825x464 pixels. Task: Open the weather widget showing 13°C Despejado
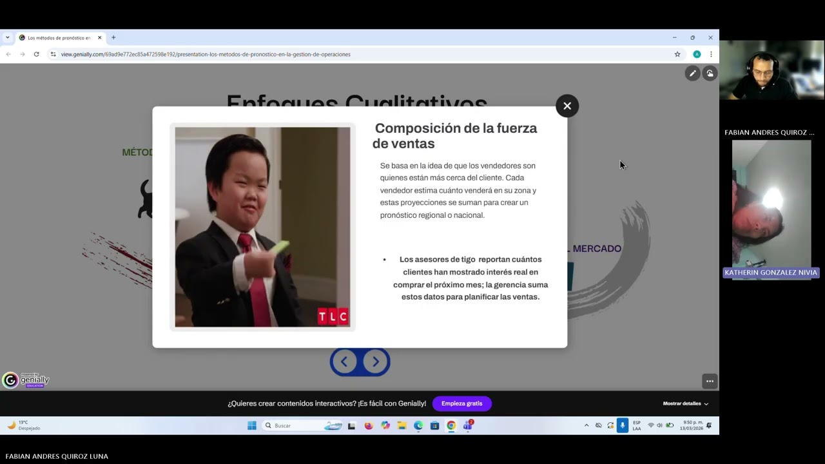pos(24,425)
